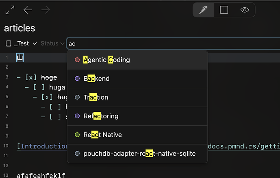Viewport: 280px width, 178px height.
Task: Select the React Native tag suggestion
Action: [137, 135]
